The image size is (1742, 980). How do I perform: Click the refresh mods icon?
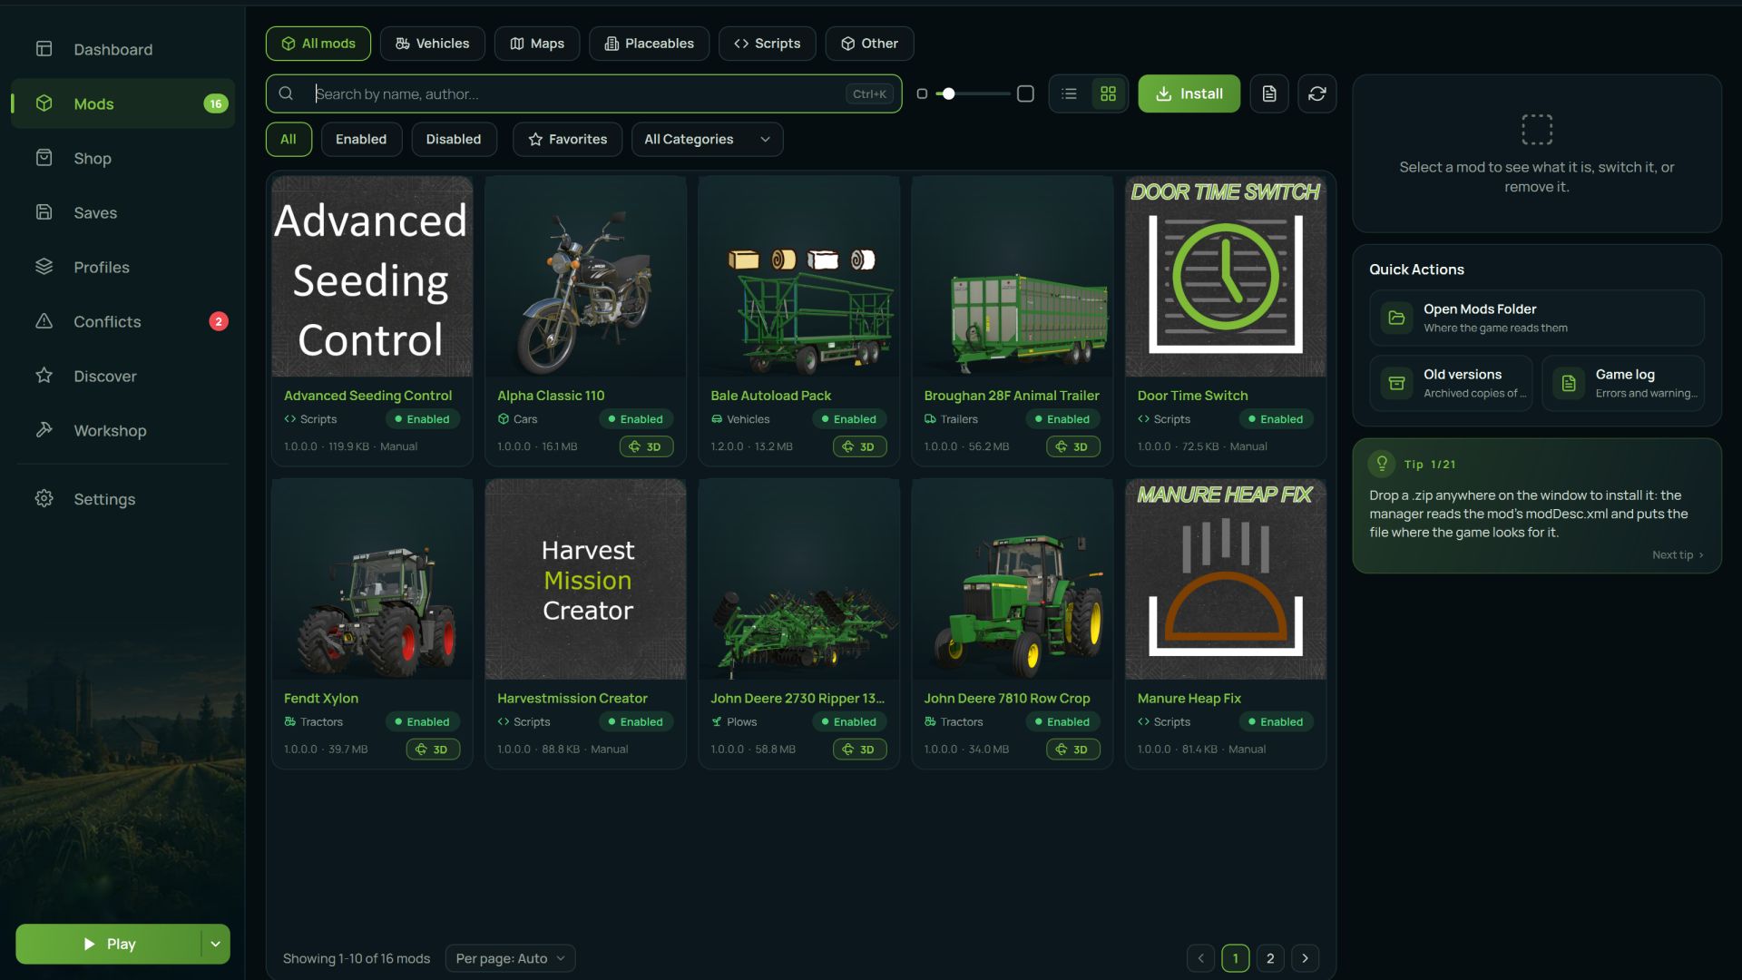pyautogui.click(x=1316, y=93)
